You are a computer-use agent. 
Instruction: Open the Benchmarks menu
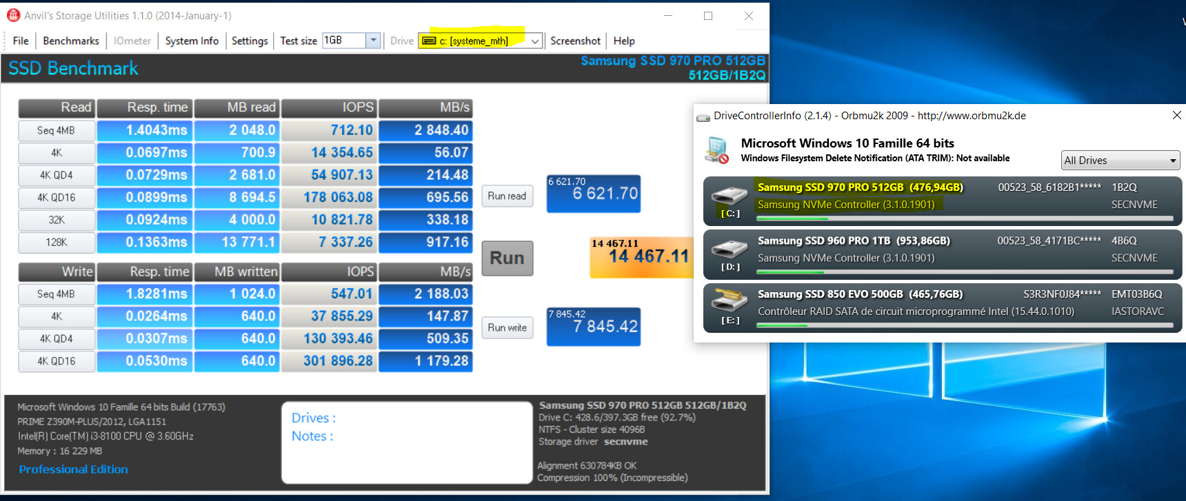(x=71, y=41)
